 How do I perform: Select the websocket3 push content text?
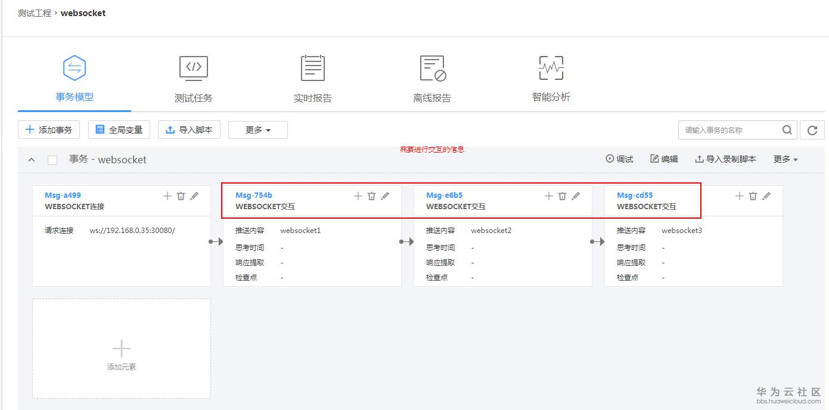click(682, 230)
